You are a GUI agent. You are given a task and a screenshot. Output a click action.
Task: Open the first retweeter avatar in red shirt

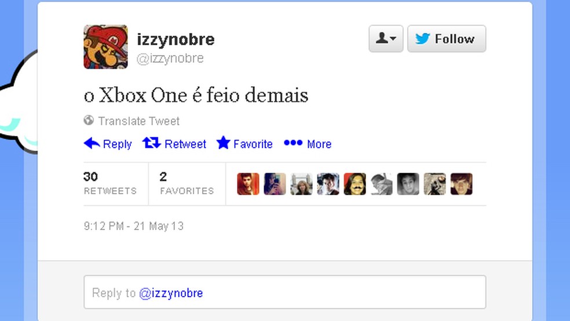click(249, 184)
